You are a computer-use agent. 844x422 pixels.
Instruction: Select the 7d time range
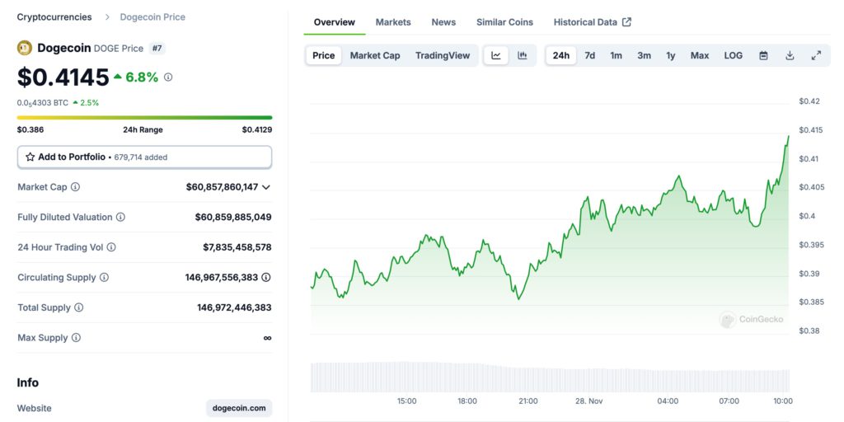590,55
